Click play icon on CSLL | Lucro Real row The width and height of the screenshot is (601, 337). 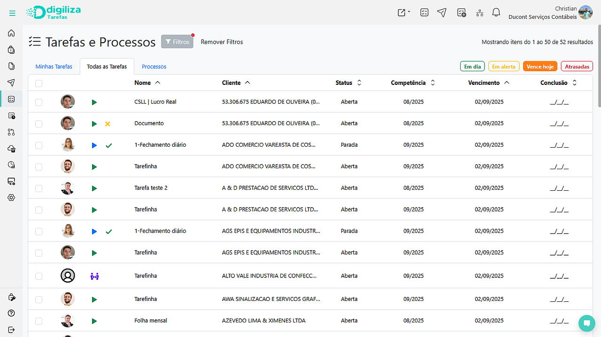94,102
